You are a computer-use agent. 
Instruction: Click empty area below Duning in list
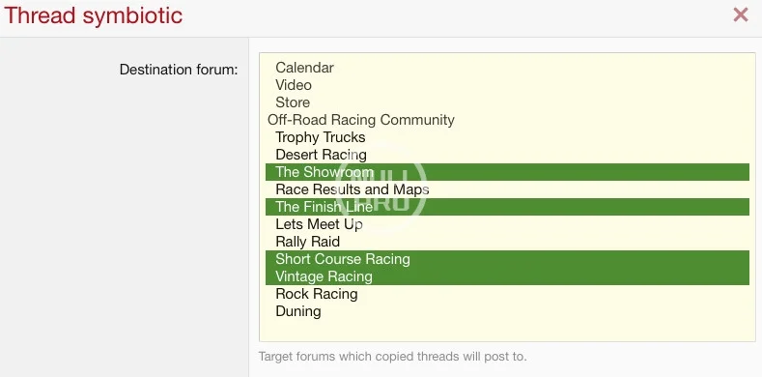point(507,330)
